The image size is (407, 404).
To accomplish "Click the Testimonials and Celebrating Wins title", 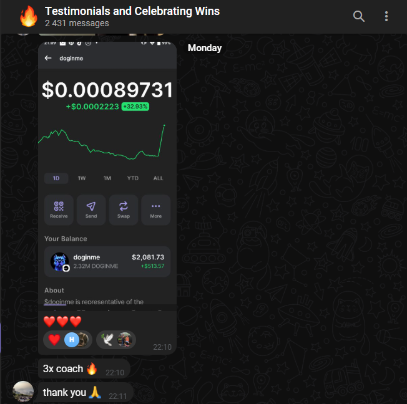I will click(x=132, y=11).
